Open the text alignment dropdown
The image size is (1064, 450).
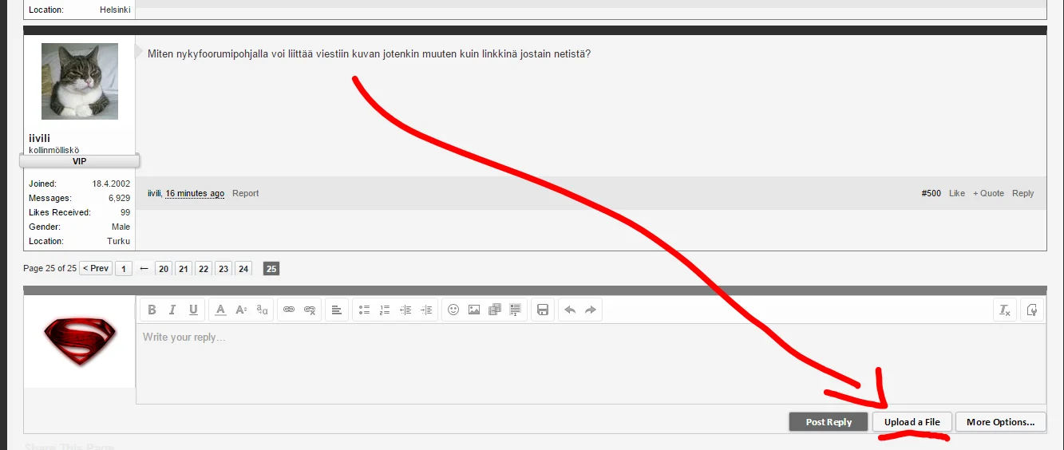[x=337, y=310]
